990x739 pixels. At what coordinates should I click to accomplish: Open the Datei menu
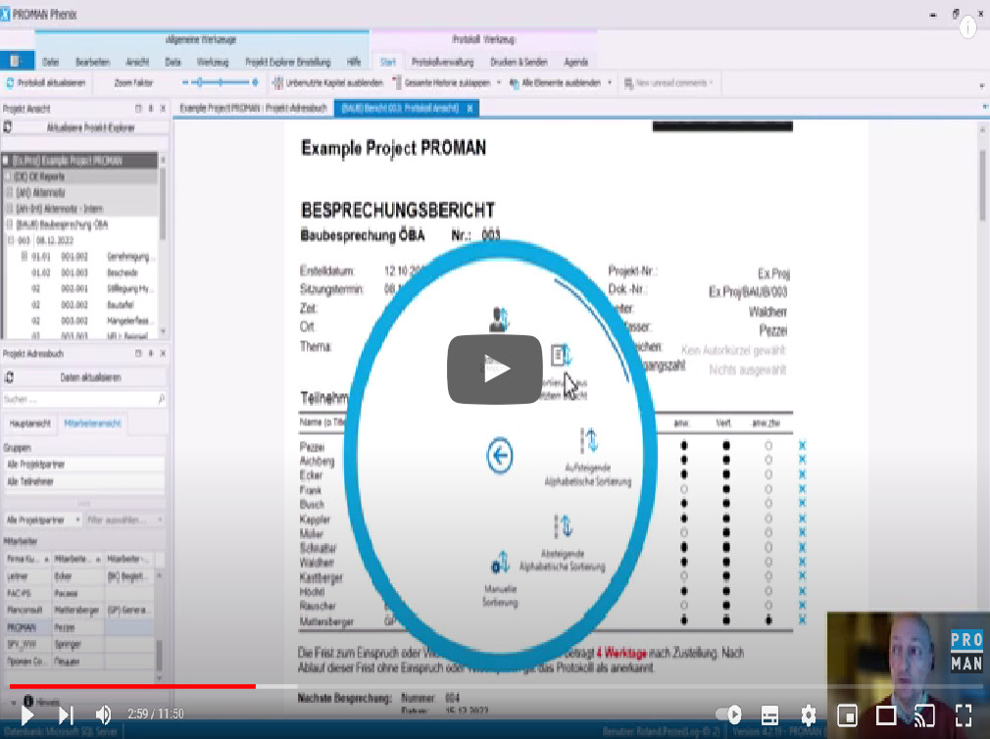point(51,62)
